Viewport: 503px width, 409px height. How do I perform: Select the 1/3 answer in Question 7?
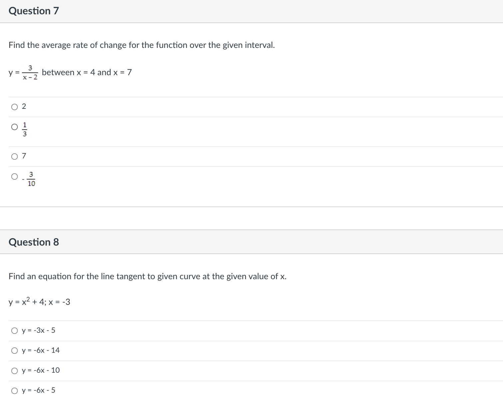pos(15,127)
